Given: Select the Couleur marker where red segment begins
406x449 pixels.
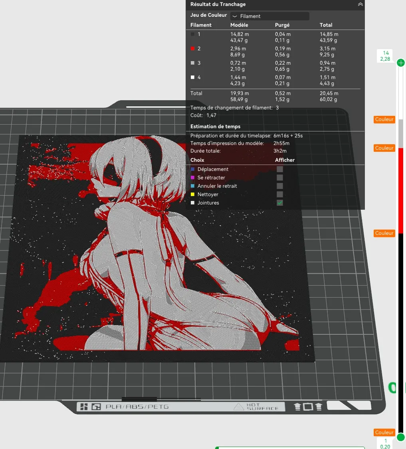Looking at the screenshot, I should tap(384, 148).
